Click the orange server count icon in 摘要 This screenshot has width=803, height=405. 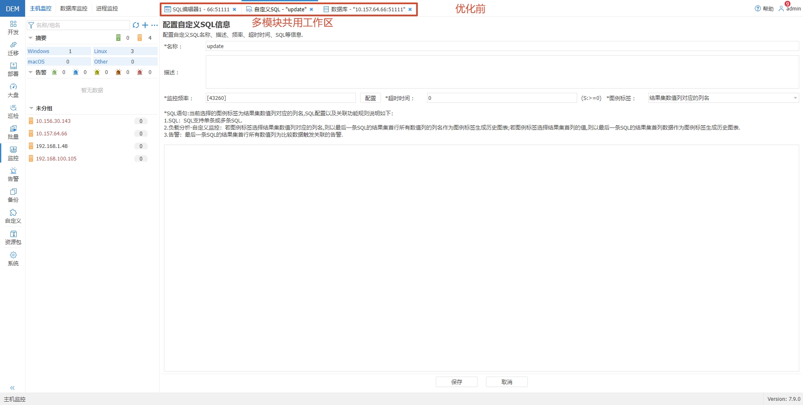click(x=140, y=38)
